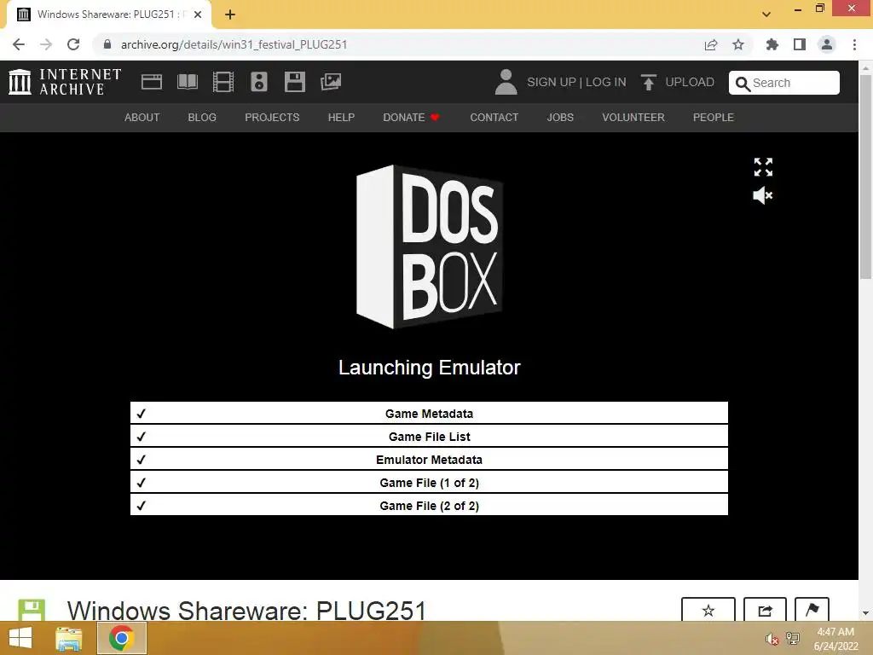Image resolution: width=873 pixels, height=655 pixels.
Task: Click the DOSBox logo image
Action: pos(430,246)
